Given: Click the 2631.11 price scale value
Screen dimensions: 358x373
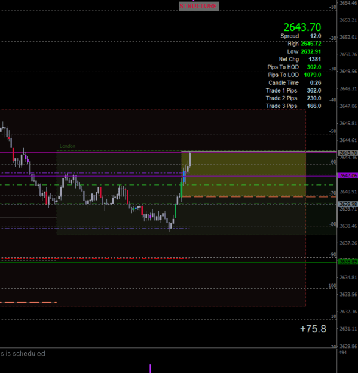Looking at the screenshot, I should (x=348, y=329).
